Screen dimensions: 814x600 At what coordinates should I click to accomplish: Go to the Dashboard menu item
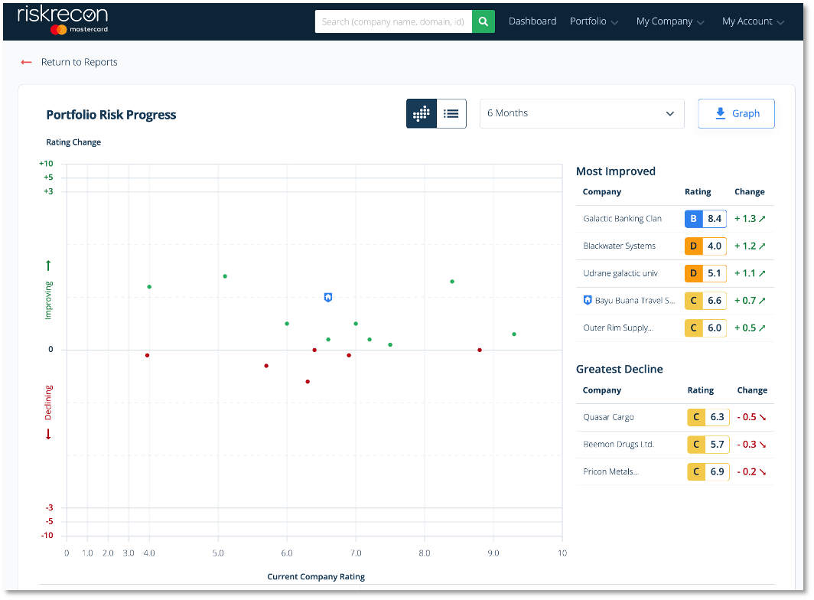pos(532,21)
